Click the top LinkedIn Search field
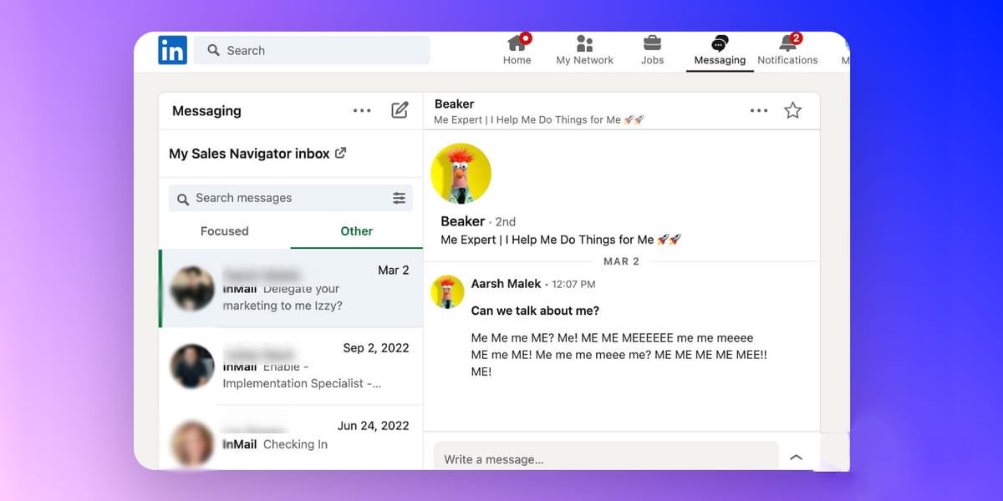 point(312,50)
